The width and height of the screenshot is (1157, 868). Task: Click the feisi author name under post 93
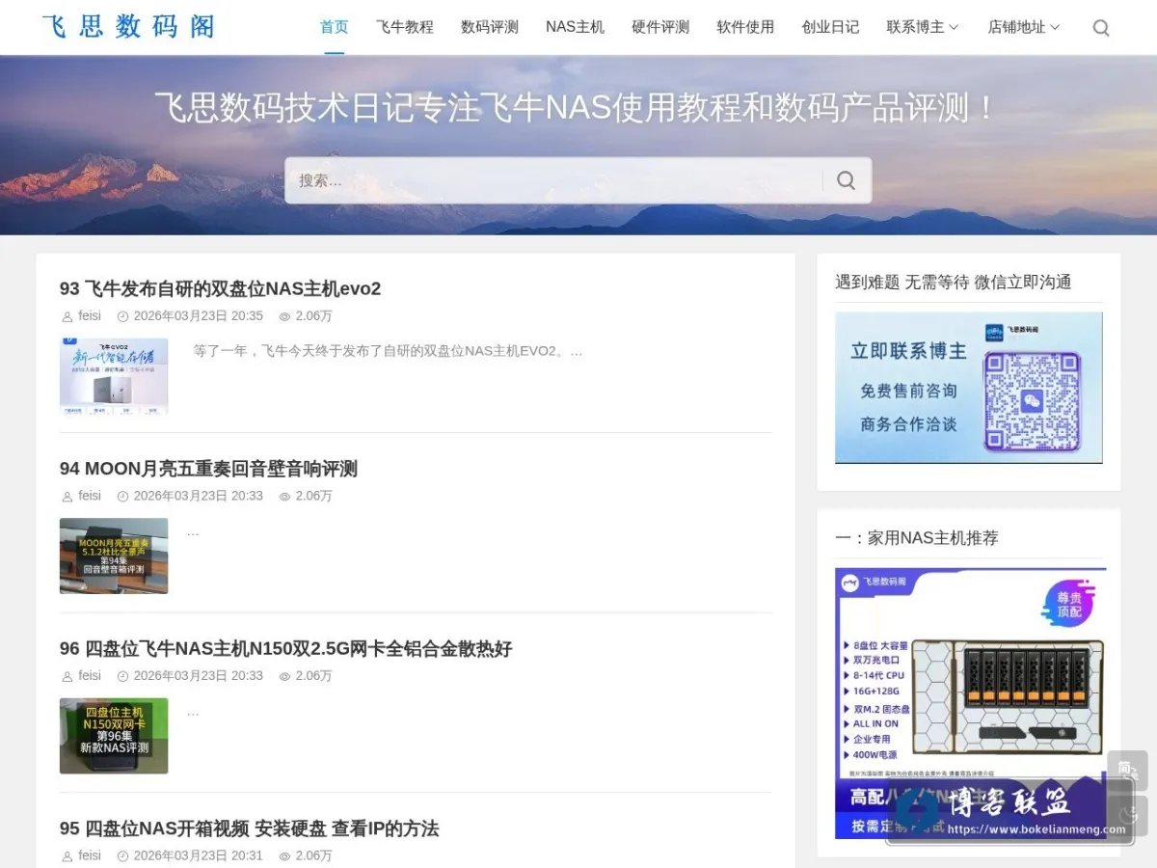click(x=90, y=315)
